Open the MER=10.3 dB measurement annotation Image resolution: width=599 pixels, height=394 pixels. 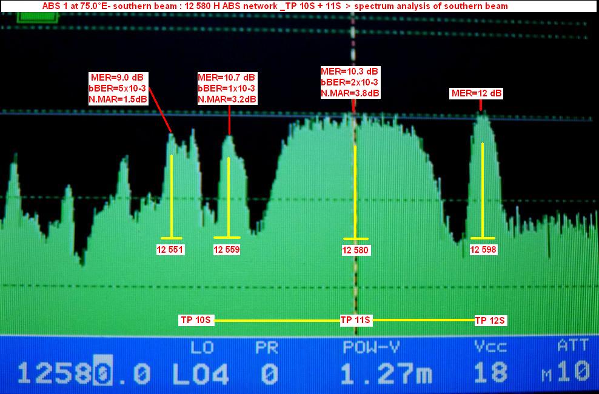(x=350, y=82)
